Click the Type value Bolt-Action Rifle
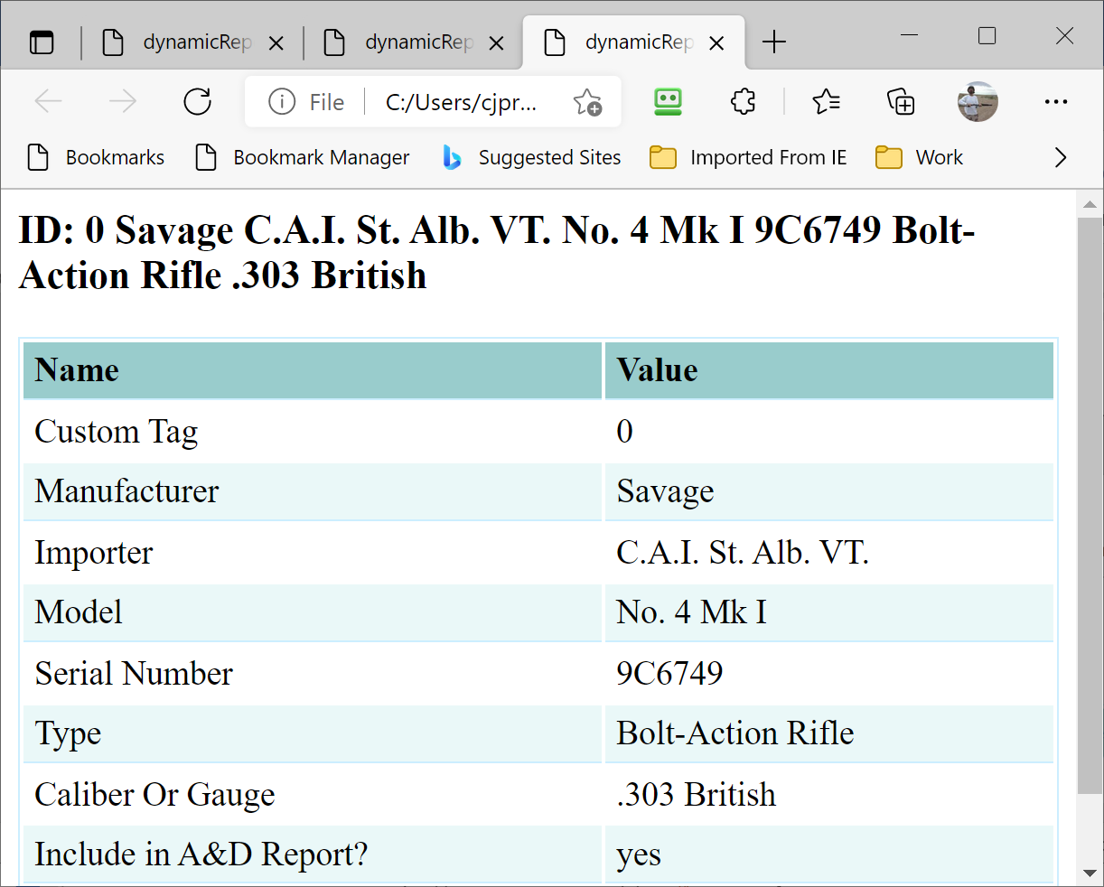The width and height of the screenshot is (1104, 887). tap(735, 733)
